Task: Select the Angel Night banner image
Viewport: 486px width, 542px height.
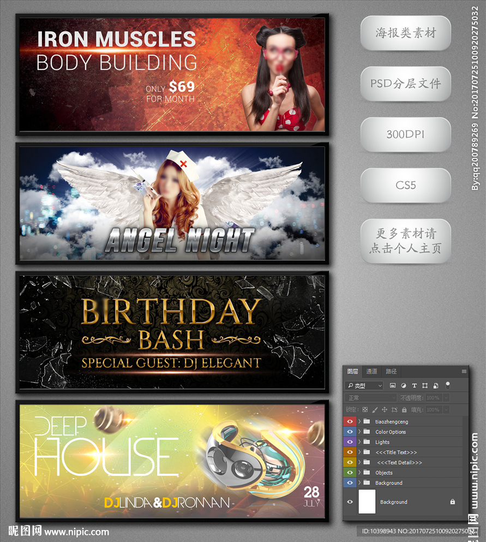Action: [172, 203]
